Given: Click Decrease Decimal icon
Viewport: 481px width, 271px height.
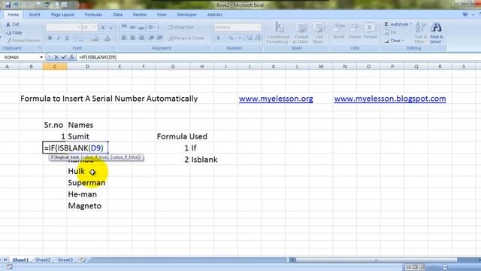Looking at the screenshot, I should 258,38.
